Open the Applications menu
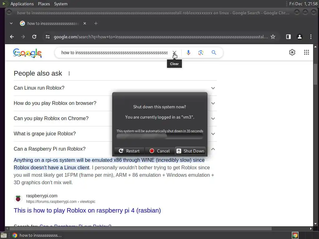319x239 pixels. (x=22, y=4)
